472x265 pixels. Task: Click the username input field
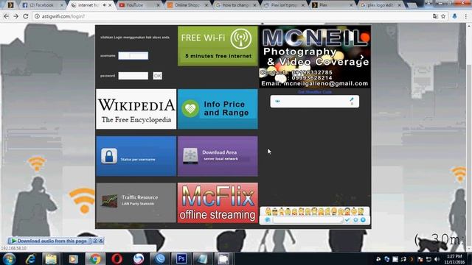133,56
